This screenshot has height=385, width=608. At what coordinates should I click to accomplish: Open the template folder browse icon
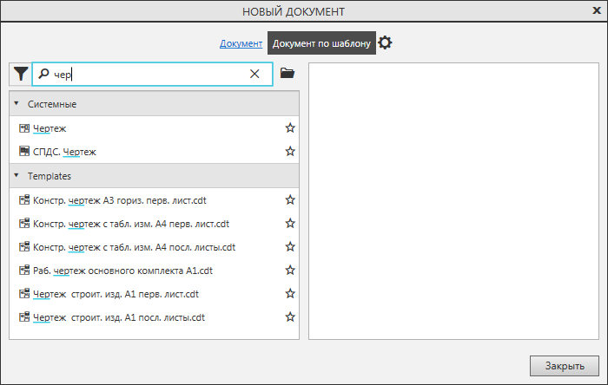[x=287, y=74]
